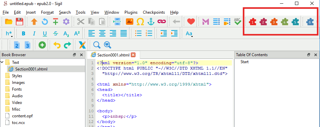Open the purple gear icon
Viewport: 320px width, 127px height.
66,21
